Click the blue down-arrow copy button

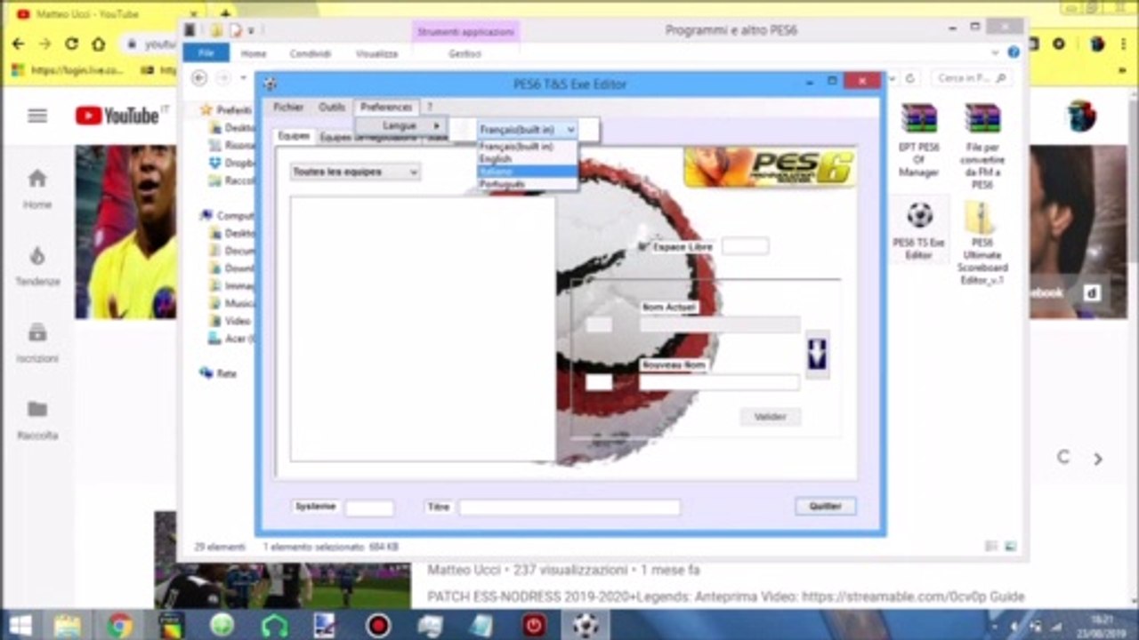tap(817, 354)
